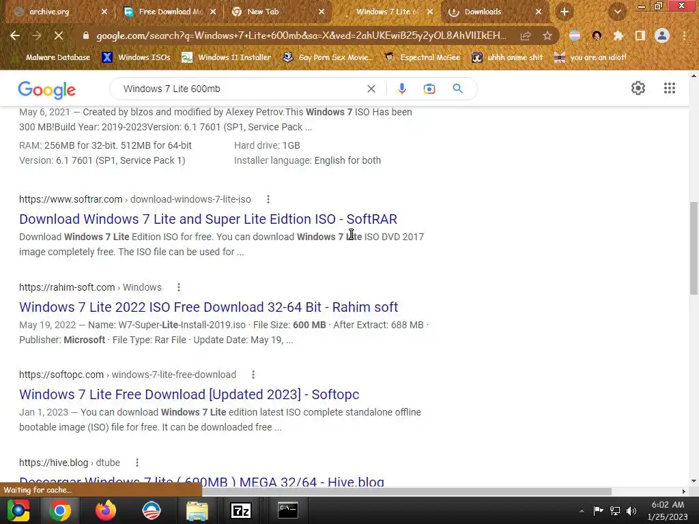Bookmark this page with the star icon
Screen dimensions: 699x524
(x=547, y=35)
